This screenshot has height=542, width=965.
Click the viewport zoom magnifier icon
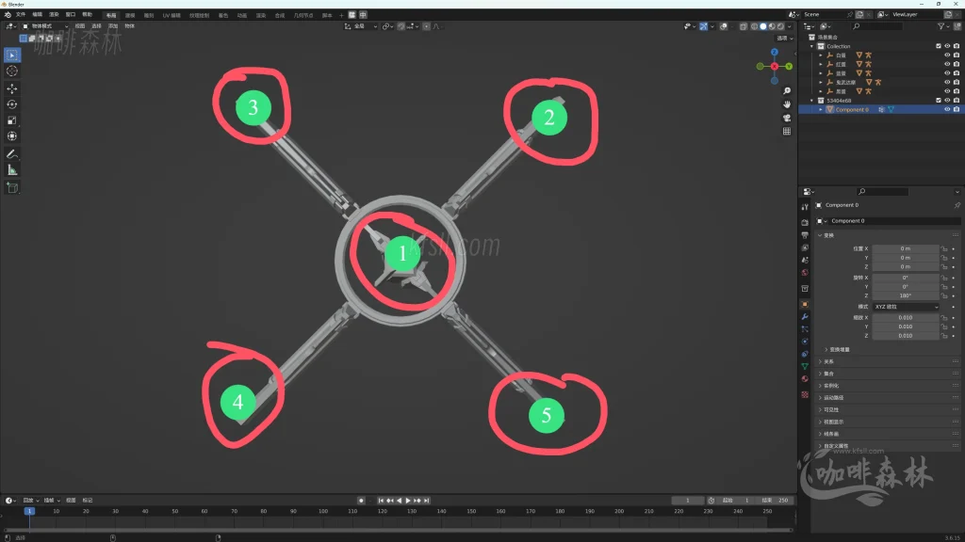[x=787, y=90]
